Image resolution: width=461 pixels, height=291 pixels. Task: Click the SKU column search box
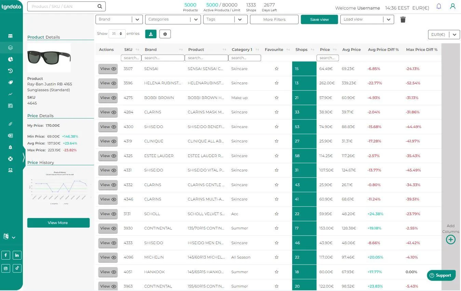coord(131,58)
